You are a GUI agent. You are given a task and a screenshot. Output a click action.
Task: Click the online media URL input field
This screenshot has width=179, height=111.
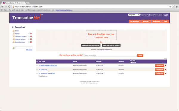click(110, 55)
